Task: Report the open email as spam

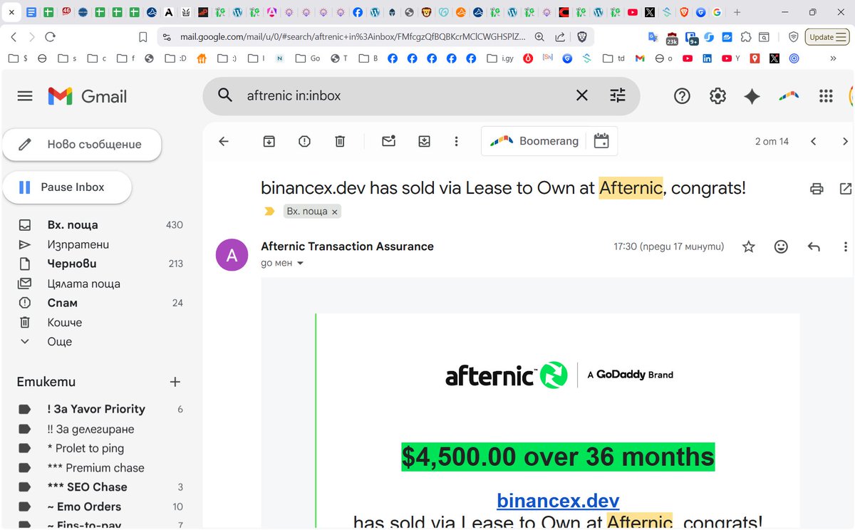Action: coord(304,140)
